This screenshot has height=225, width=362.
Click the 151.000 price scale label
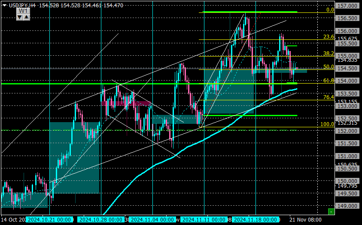click(x=347, y=156)
